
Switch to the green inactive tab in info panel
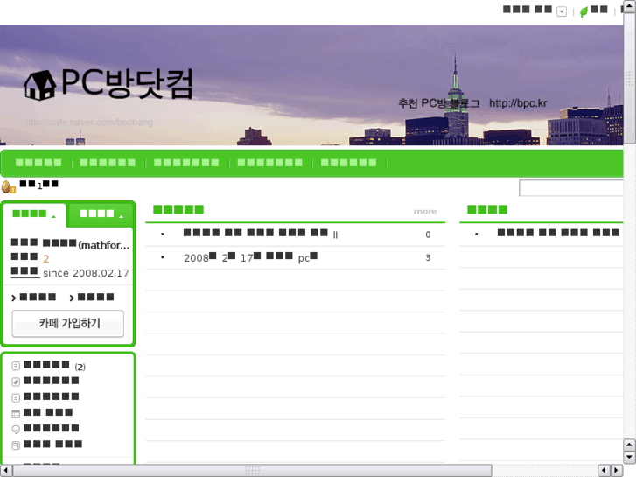[101, 214]
